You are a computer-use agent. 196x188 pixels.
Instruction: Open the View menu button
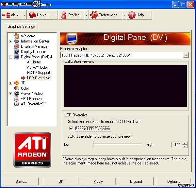pos(12,15)
